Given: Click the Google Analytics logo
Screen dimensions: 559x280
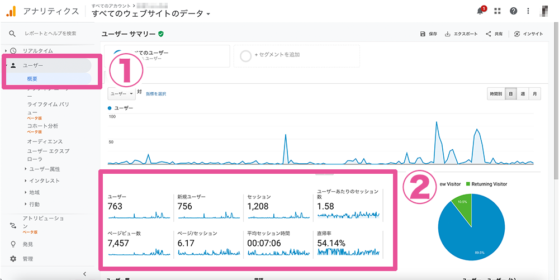Looking at the screenshot, I should [11, 11].
